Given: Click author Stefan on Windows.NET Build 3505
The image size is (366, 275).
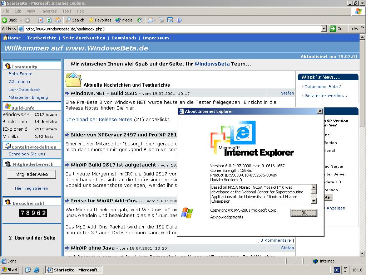Looking at the screenshot, I should tap(287, 93).
